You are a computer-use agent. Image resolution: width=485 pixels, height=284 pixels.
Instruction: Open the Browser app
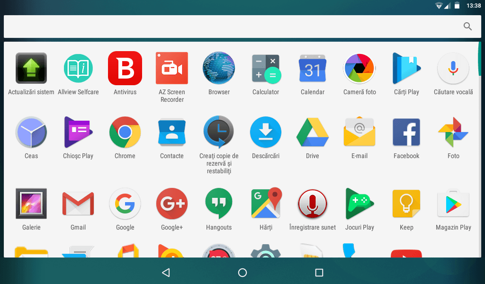pyautogui.click(x=219, y=68)
